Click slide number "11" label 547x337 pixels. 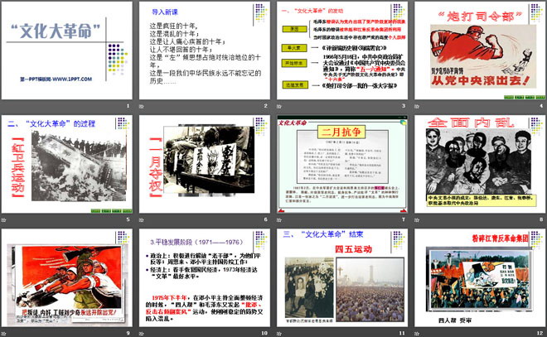click(402, 333)
